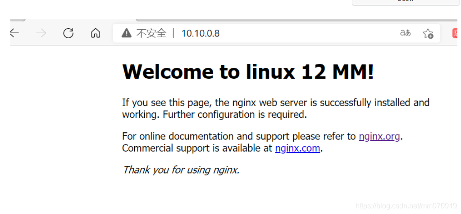Image resolution: width=461 pixels, height=214 pixels.
Task: Click the text Commercial support is available at
Action: click(x=197, y=148)
